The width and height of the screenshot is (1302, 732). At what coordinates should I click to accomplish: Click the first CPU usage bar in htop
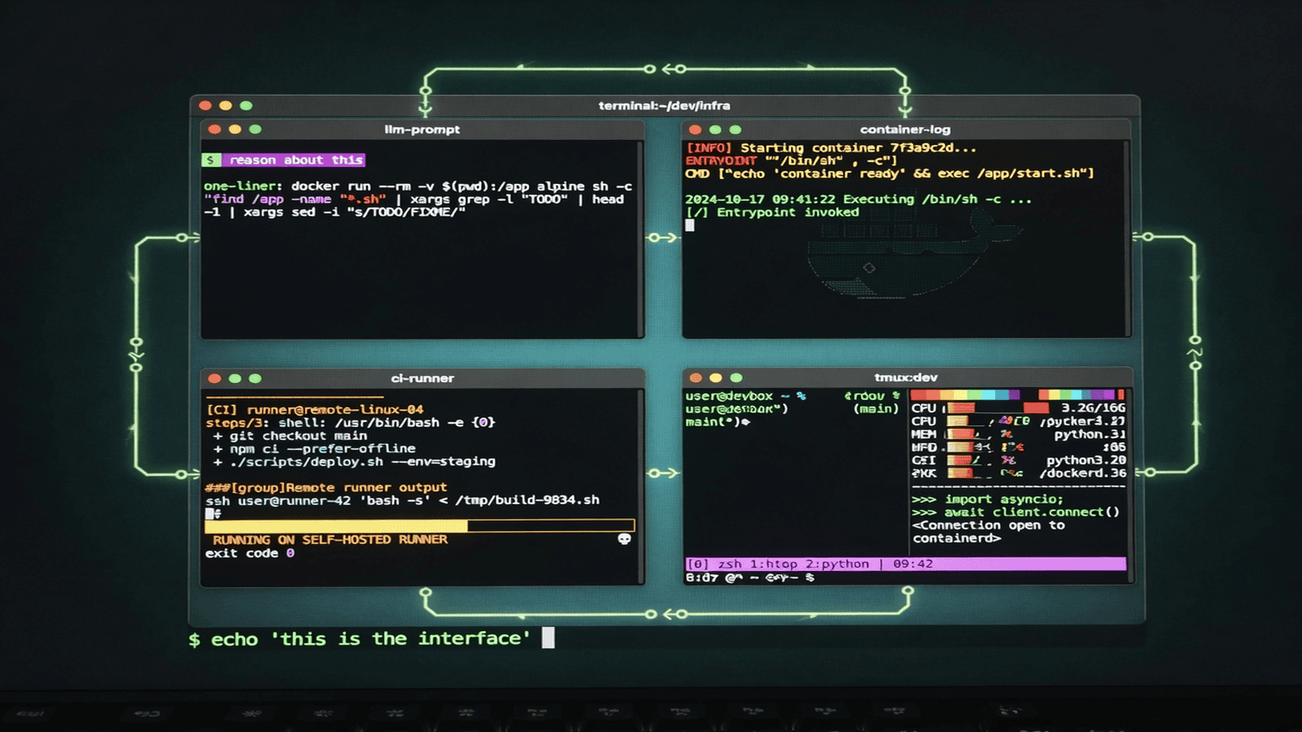[x=961, y=408]
